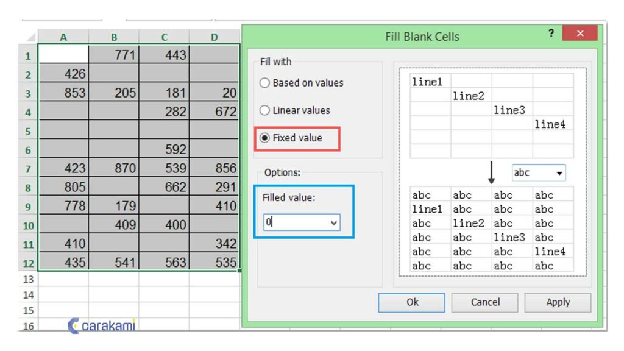
Task: Select the Based on values option
Action: pyautogui.click(x=265, y=83)
